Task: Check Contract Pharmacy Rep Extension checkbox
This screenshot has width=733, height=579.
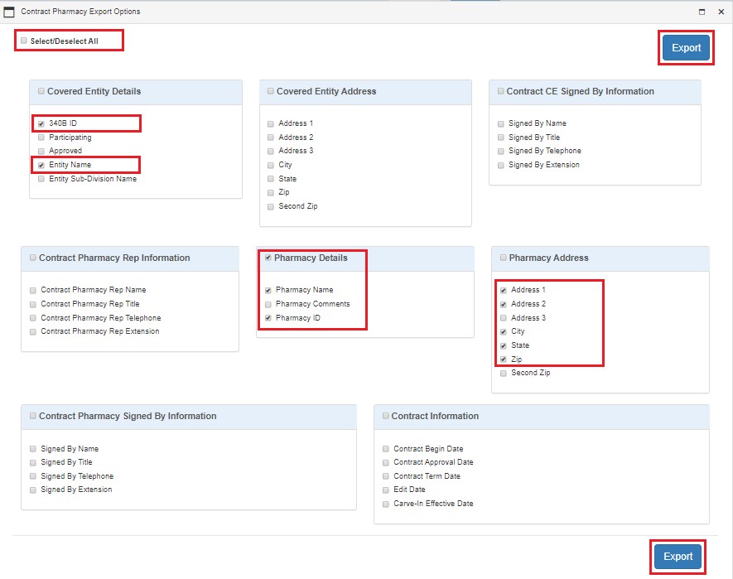Action: click(x=33, y=331)
